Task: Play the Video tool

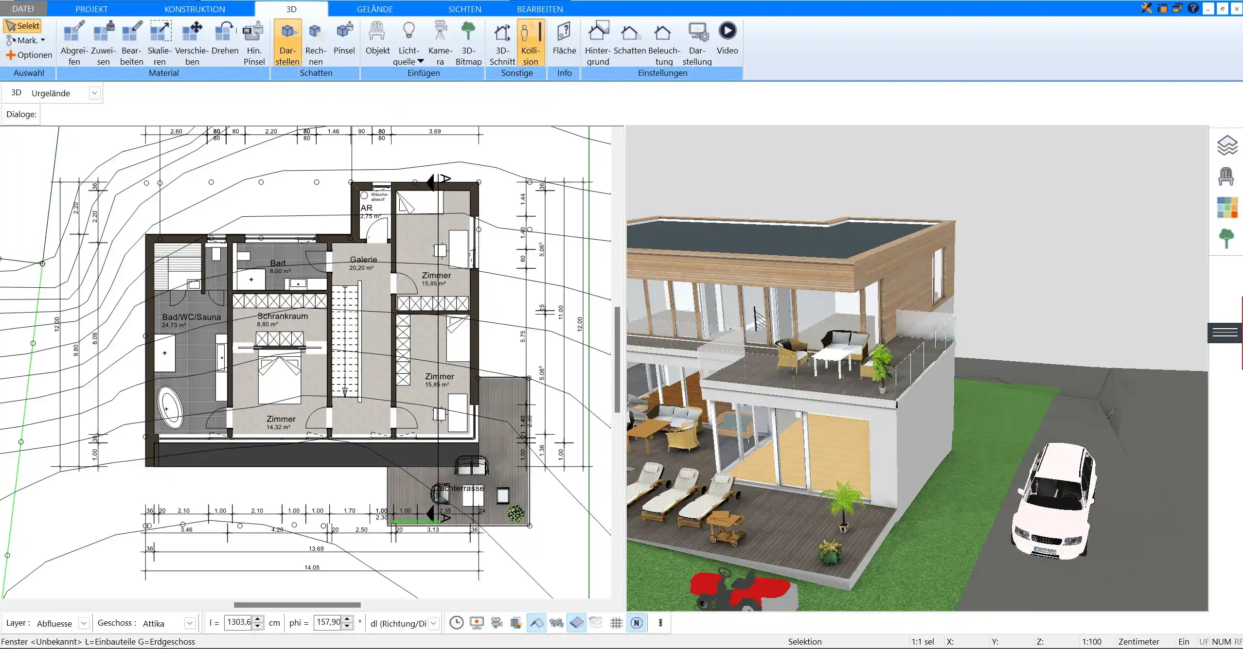Action: [727, 38]
